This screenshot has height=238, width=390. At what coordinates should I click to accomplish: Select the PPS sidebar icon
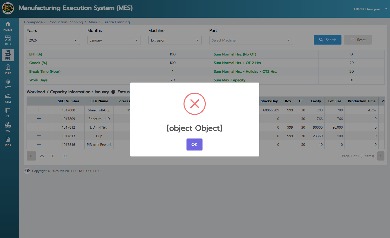pos(8,55)
